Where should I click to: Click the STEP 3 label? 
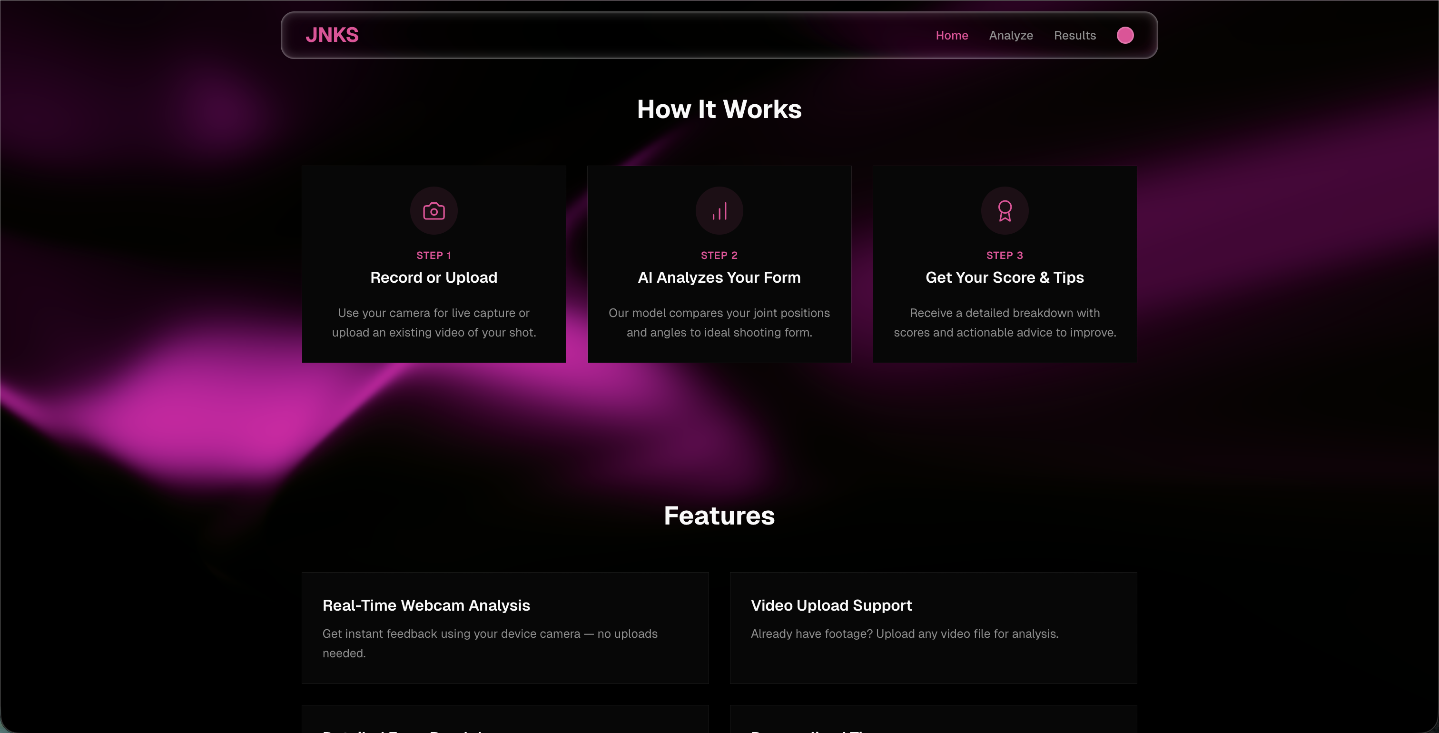1005,255
